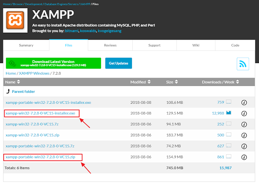Sort by Downloads / Week column
Image resolution: width=259 pixels, height=185 pixels.
pos(220,82)
